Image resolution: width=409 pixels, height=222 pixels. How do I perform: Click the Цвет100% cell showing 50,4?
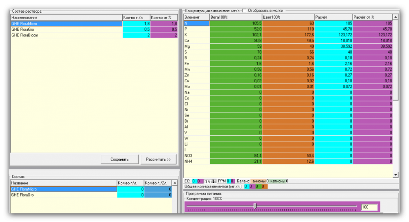pos(288,155)
